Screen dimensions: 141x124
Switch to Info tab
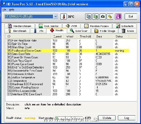point(38,31)
